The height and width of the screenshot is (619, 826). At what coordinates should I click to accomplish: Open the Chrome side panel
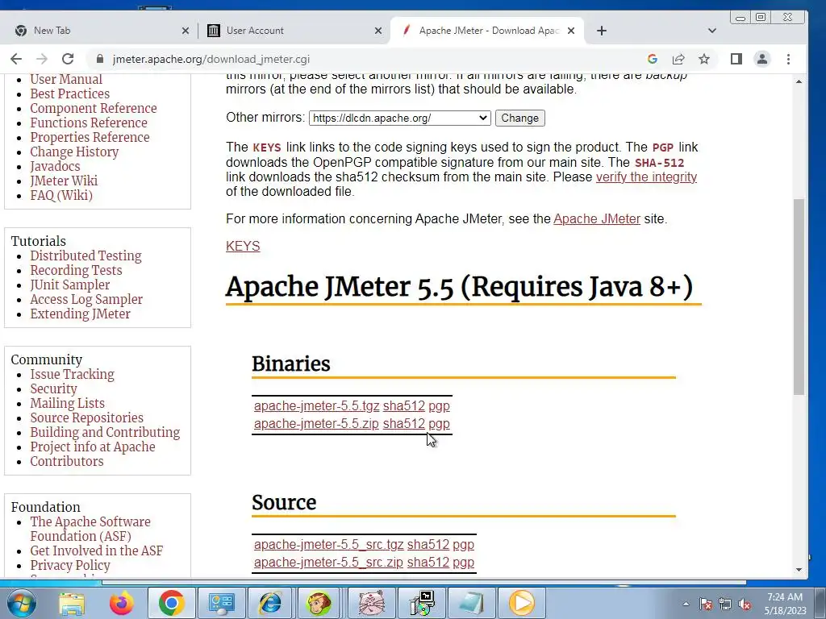(736, 59)
